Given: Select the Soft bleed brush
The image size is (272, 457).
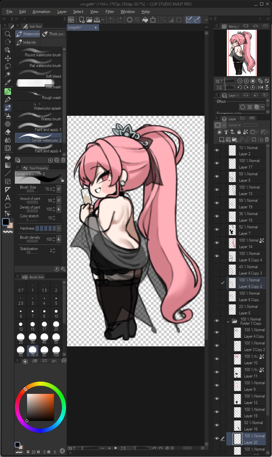Looking at the screenshot, I should (38, 74).
